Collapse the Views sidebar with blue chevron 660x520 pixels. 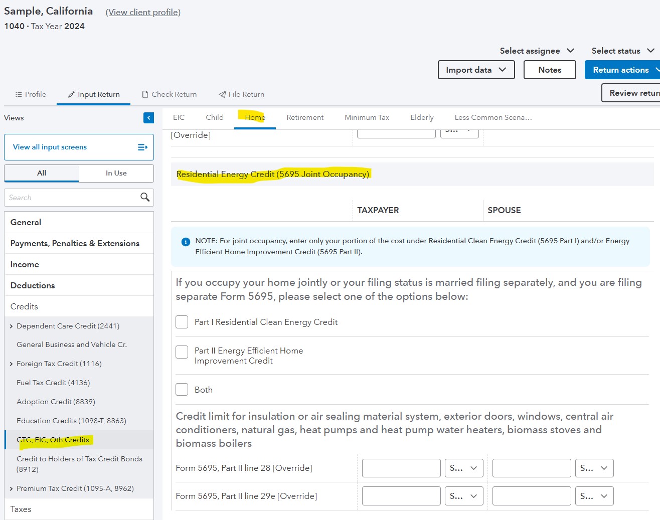(148, 118)
